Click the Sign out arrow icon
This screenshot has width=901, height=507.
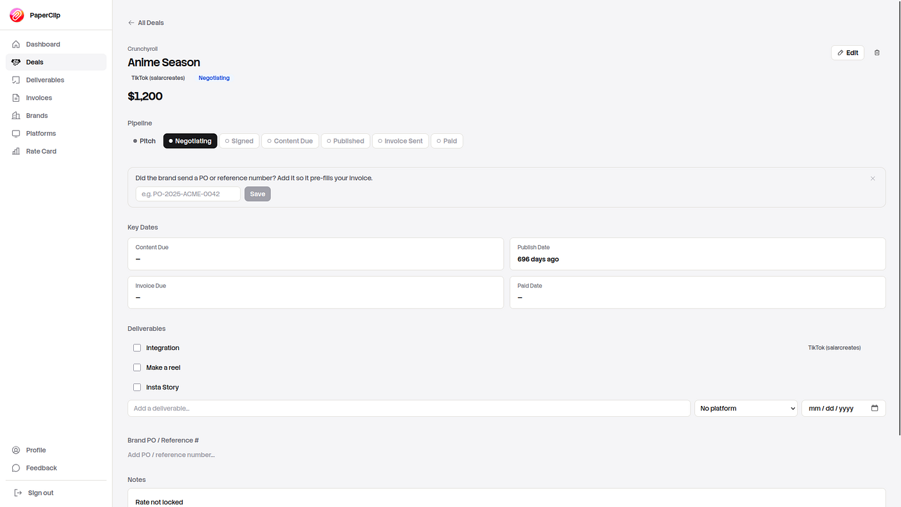(x=18, y=493)
